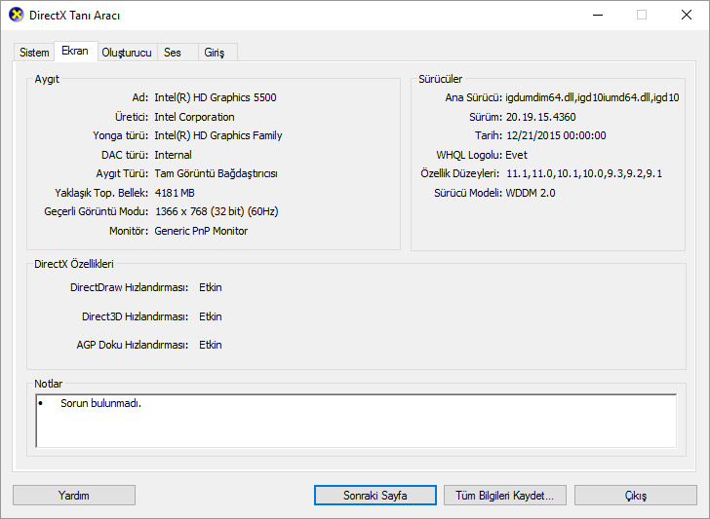The image size is (710, 519).
Task: Click the device name Intel(R) HD Graphics 5500
Action: point(216,97)
